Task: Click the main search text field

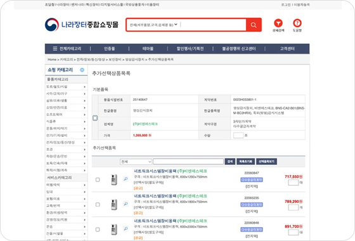Action: click(213, 25)
